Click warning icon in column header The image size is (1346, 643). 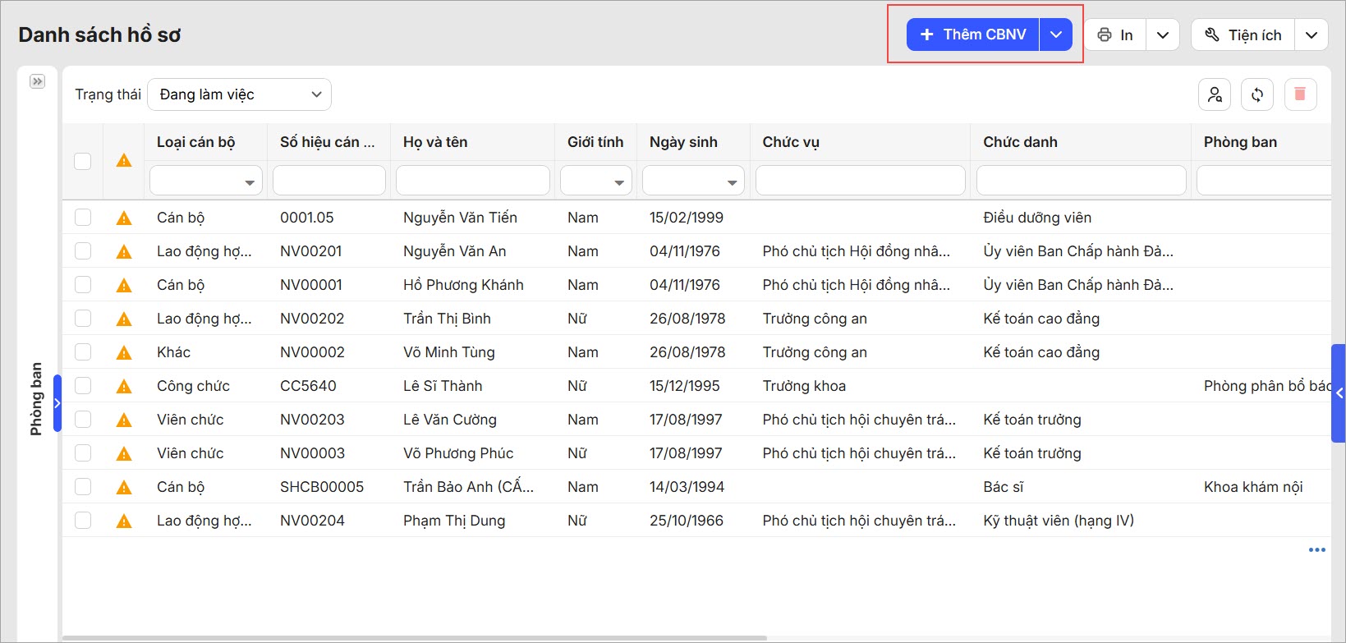[x=124, y=161]
